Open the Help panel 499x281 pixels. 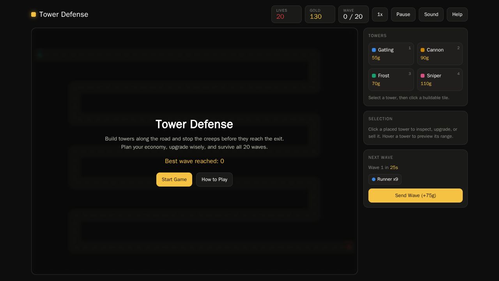pyautogui.click(x=457, y=14)
